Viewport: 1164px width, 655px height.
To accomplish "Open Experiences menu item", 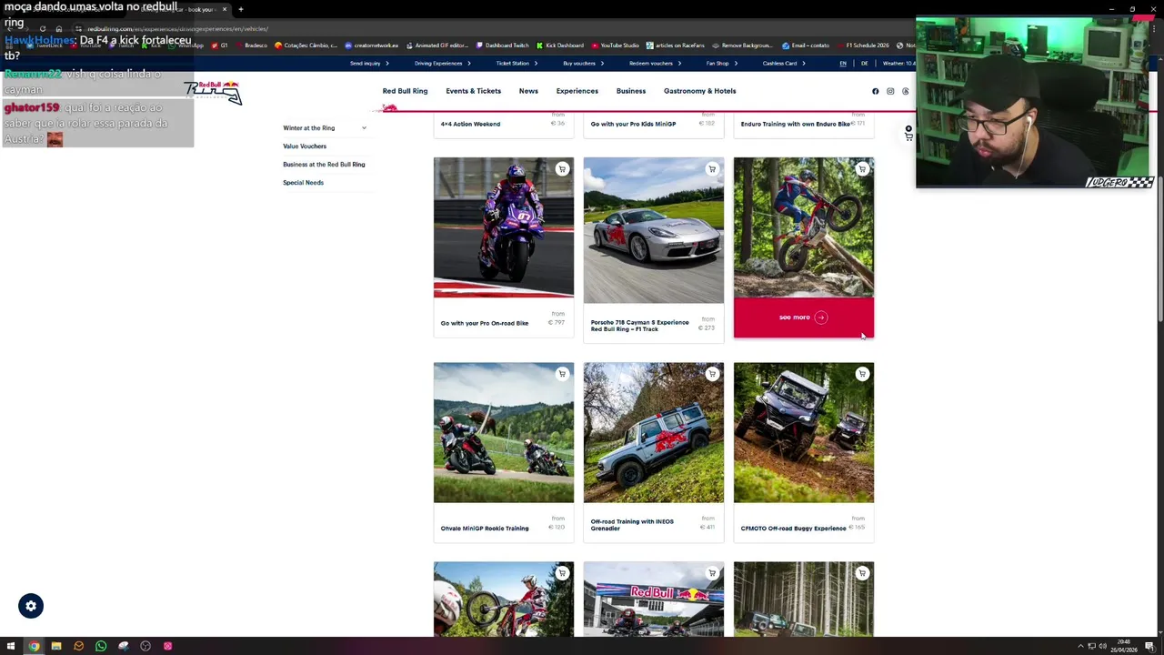I will (x=577, y=91).
